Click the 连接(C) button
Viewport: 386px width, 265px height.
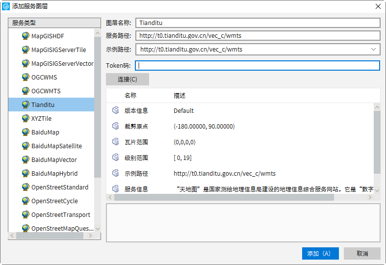point(128,79)
